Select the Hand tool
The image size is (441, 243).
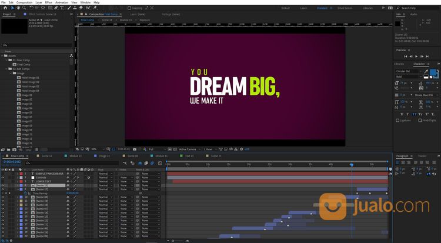pyautogui.click(x=19, y=8)
